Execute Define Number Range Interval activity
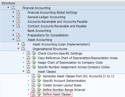Image resolution: width=125 pixels, height=97 pixels. point(39,90)
